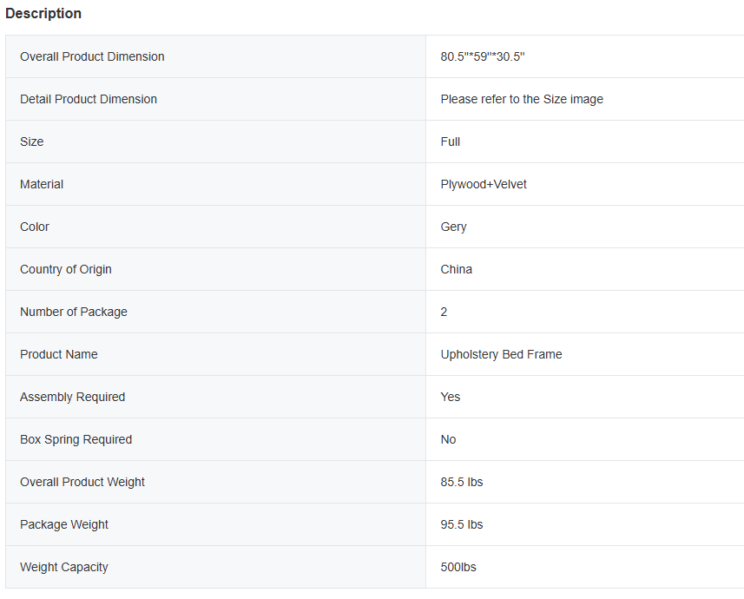Select the China value cell
Screen dimensions: 744x599
(x=457, y=269)
